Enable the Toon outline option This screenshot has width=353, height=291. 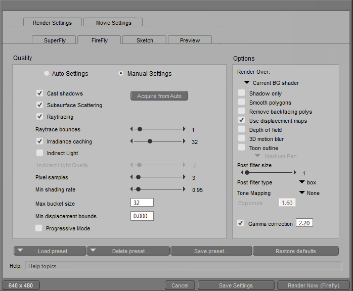(242, 148)
